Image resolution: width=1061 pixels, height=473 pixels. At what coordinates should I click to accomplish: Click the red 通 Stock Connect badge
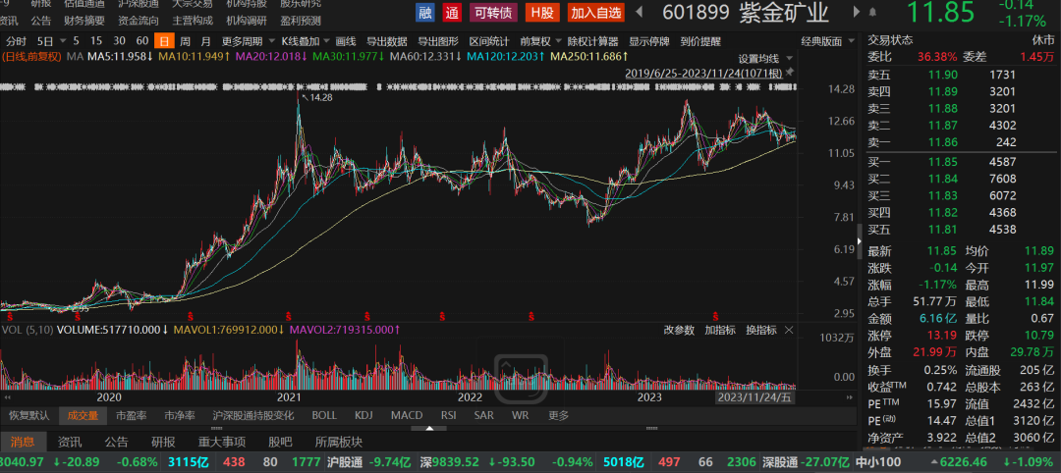pos(452,12)
